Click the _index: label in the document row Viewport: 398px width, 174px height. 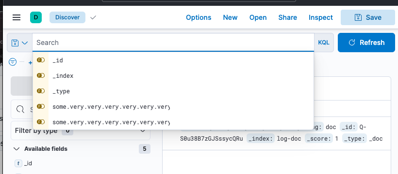point(261,139)
